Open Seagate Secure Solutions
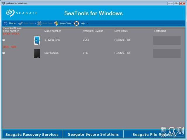The width and height of the screenshot is (187, 140). pos(93,134)
